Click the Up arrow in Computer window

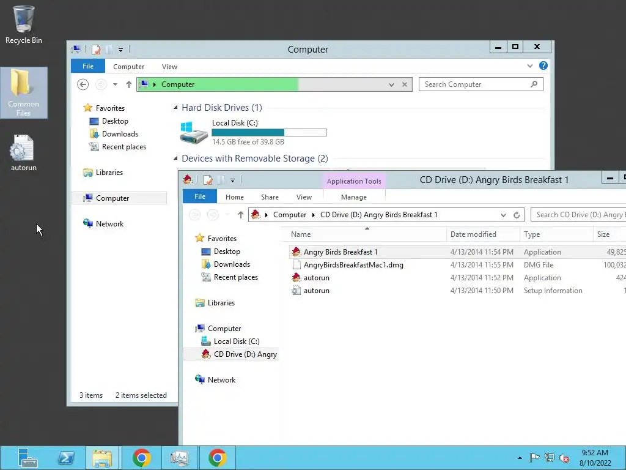point(128,84)
